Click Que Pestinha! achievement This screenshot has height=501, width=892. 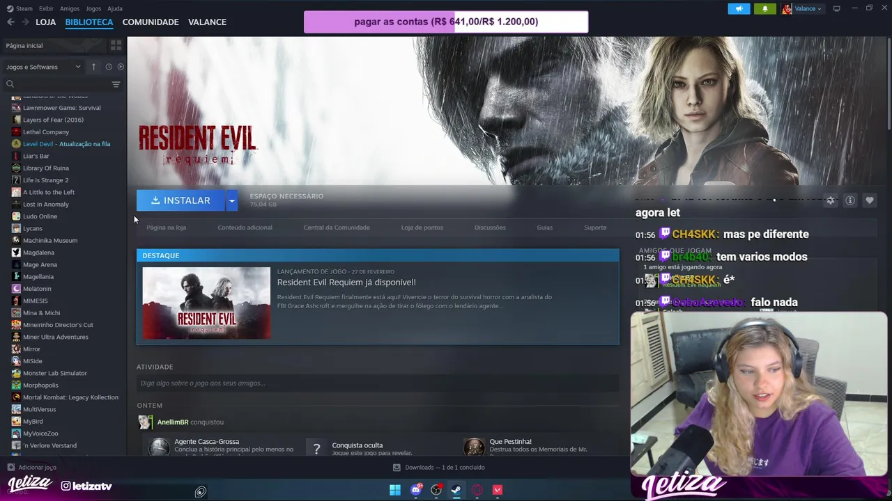tap(510, 441)
